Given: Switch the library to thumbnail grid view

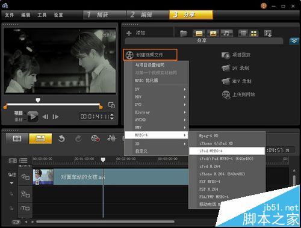Looking at the screenshot, I should tap(254, 33).
